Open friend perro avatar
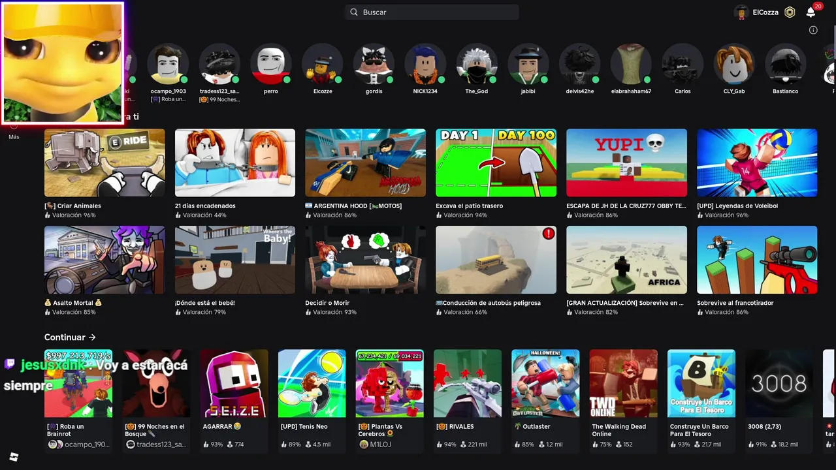Image resolution: width=836 pixels, height=470 pixels. tap(271, 64)
